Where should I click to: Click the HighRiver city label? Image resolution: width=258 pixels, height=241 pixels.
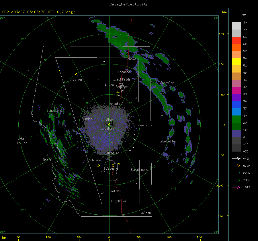pyautogui.click(x=119, y=201)
